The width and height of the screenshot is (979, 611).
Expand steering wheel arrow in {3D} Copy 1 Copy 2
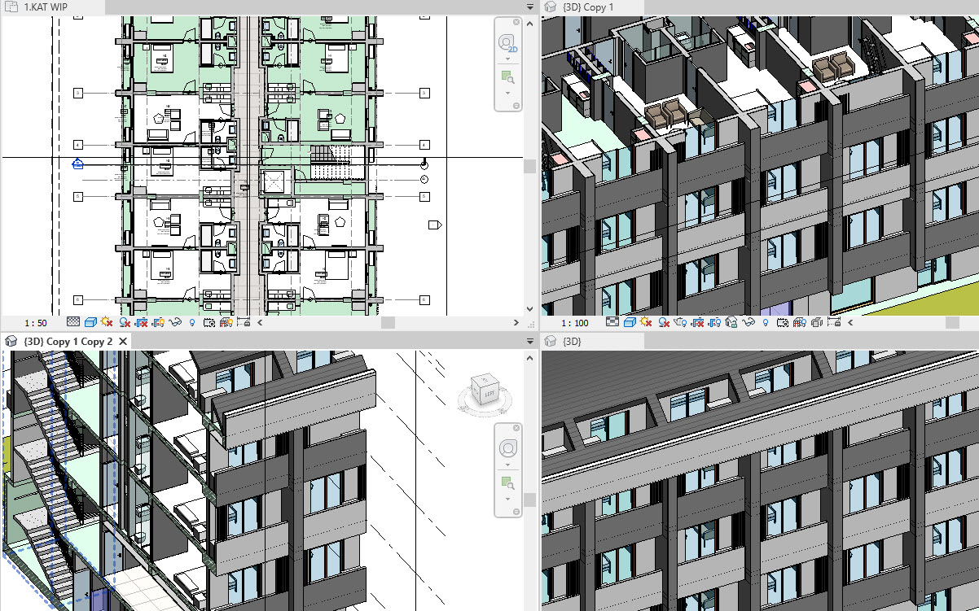(507, 465)
